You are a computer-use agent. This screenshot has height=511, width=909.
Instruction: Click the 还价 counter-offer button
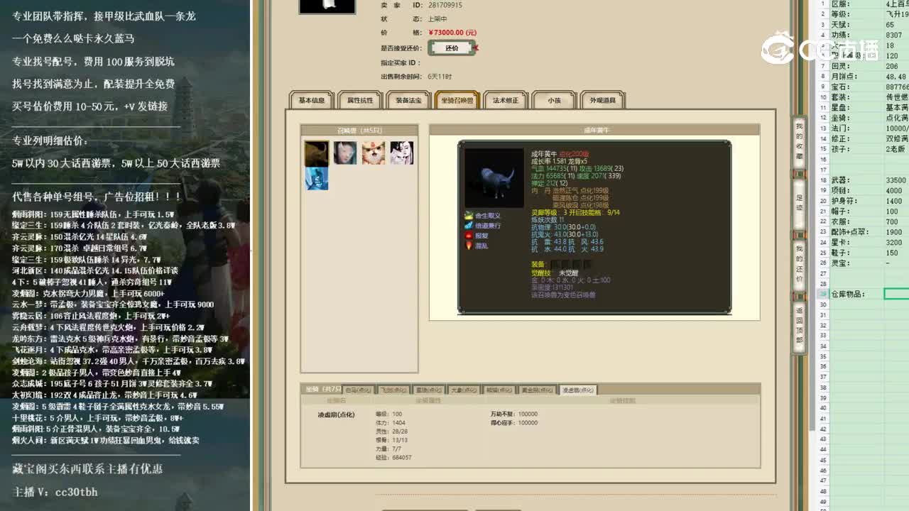pyautogui.click(x=451, y=48)
